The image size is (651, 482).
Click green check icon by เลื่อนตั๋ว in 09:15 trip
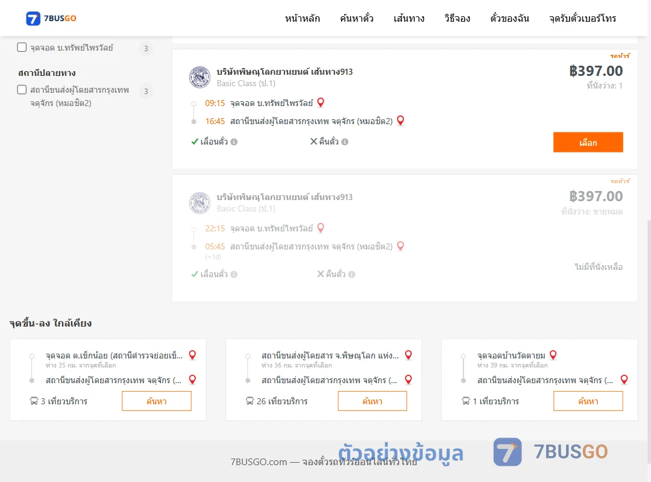point(194,142)
